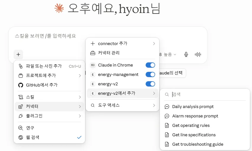Open the 높음 effort dropdown
Viewport: 252px width, 151px height.
(170, 55)
